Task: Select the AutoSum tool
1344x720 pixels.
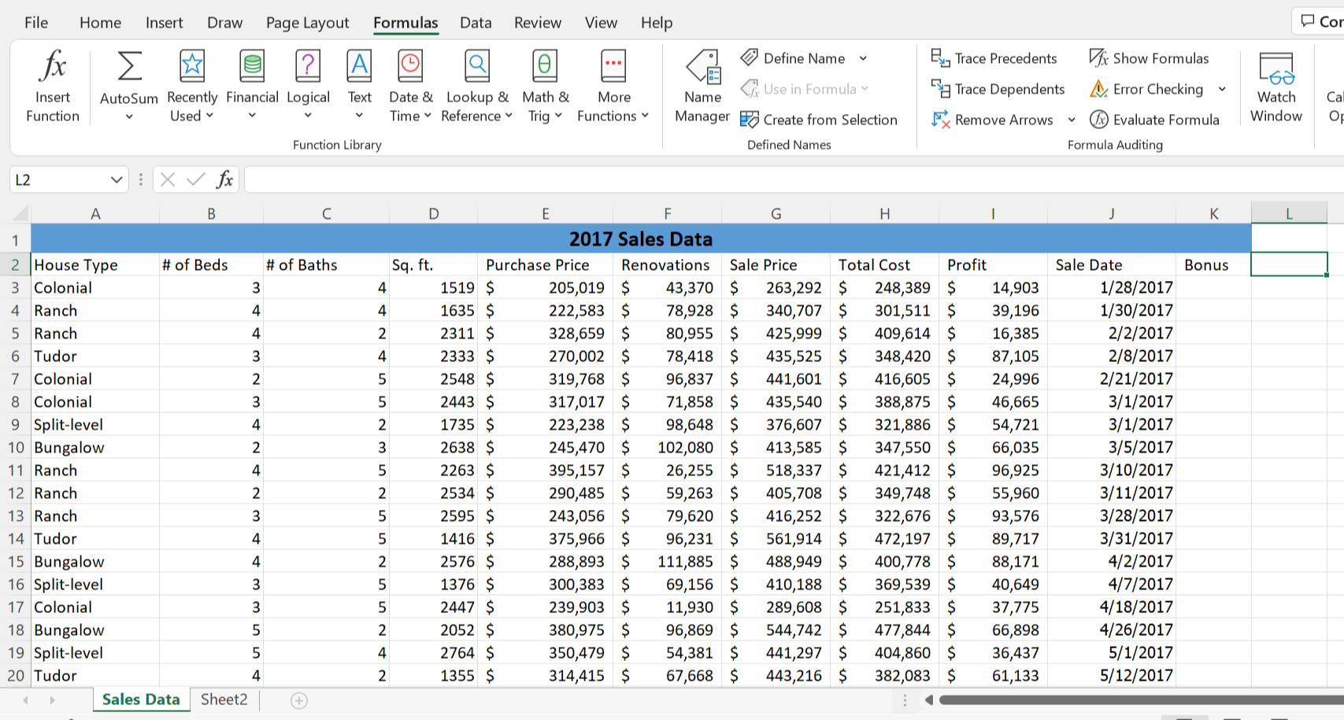Action: coord(128,75)
